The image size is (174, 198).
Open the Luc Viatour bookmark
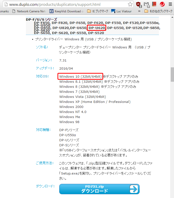(122, 11)
